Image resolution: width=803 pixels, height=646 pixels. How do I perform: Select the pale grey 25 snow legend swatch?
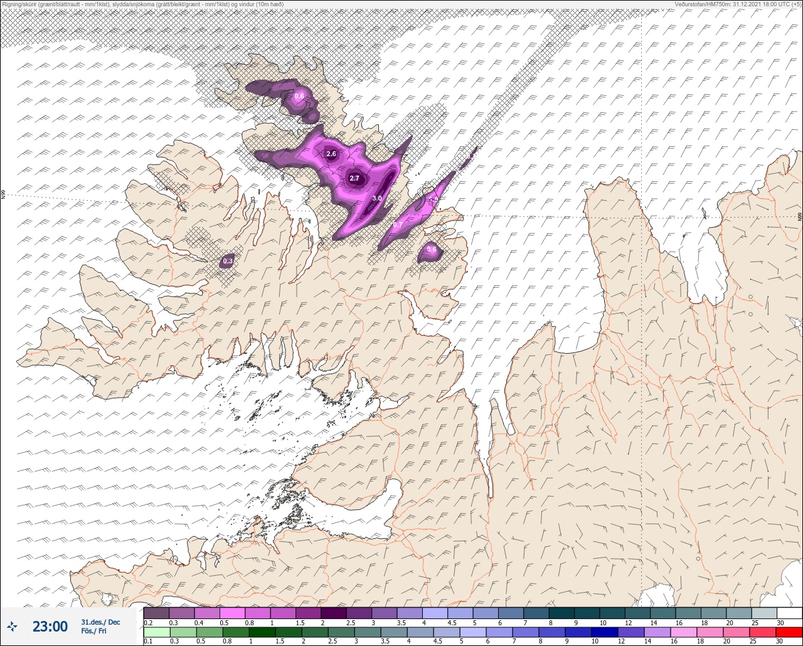tap(764, 613)
